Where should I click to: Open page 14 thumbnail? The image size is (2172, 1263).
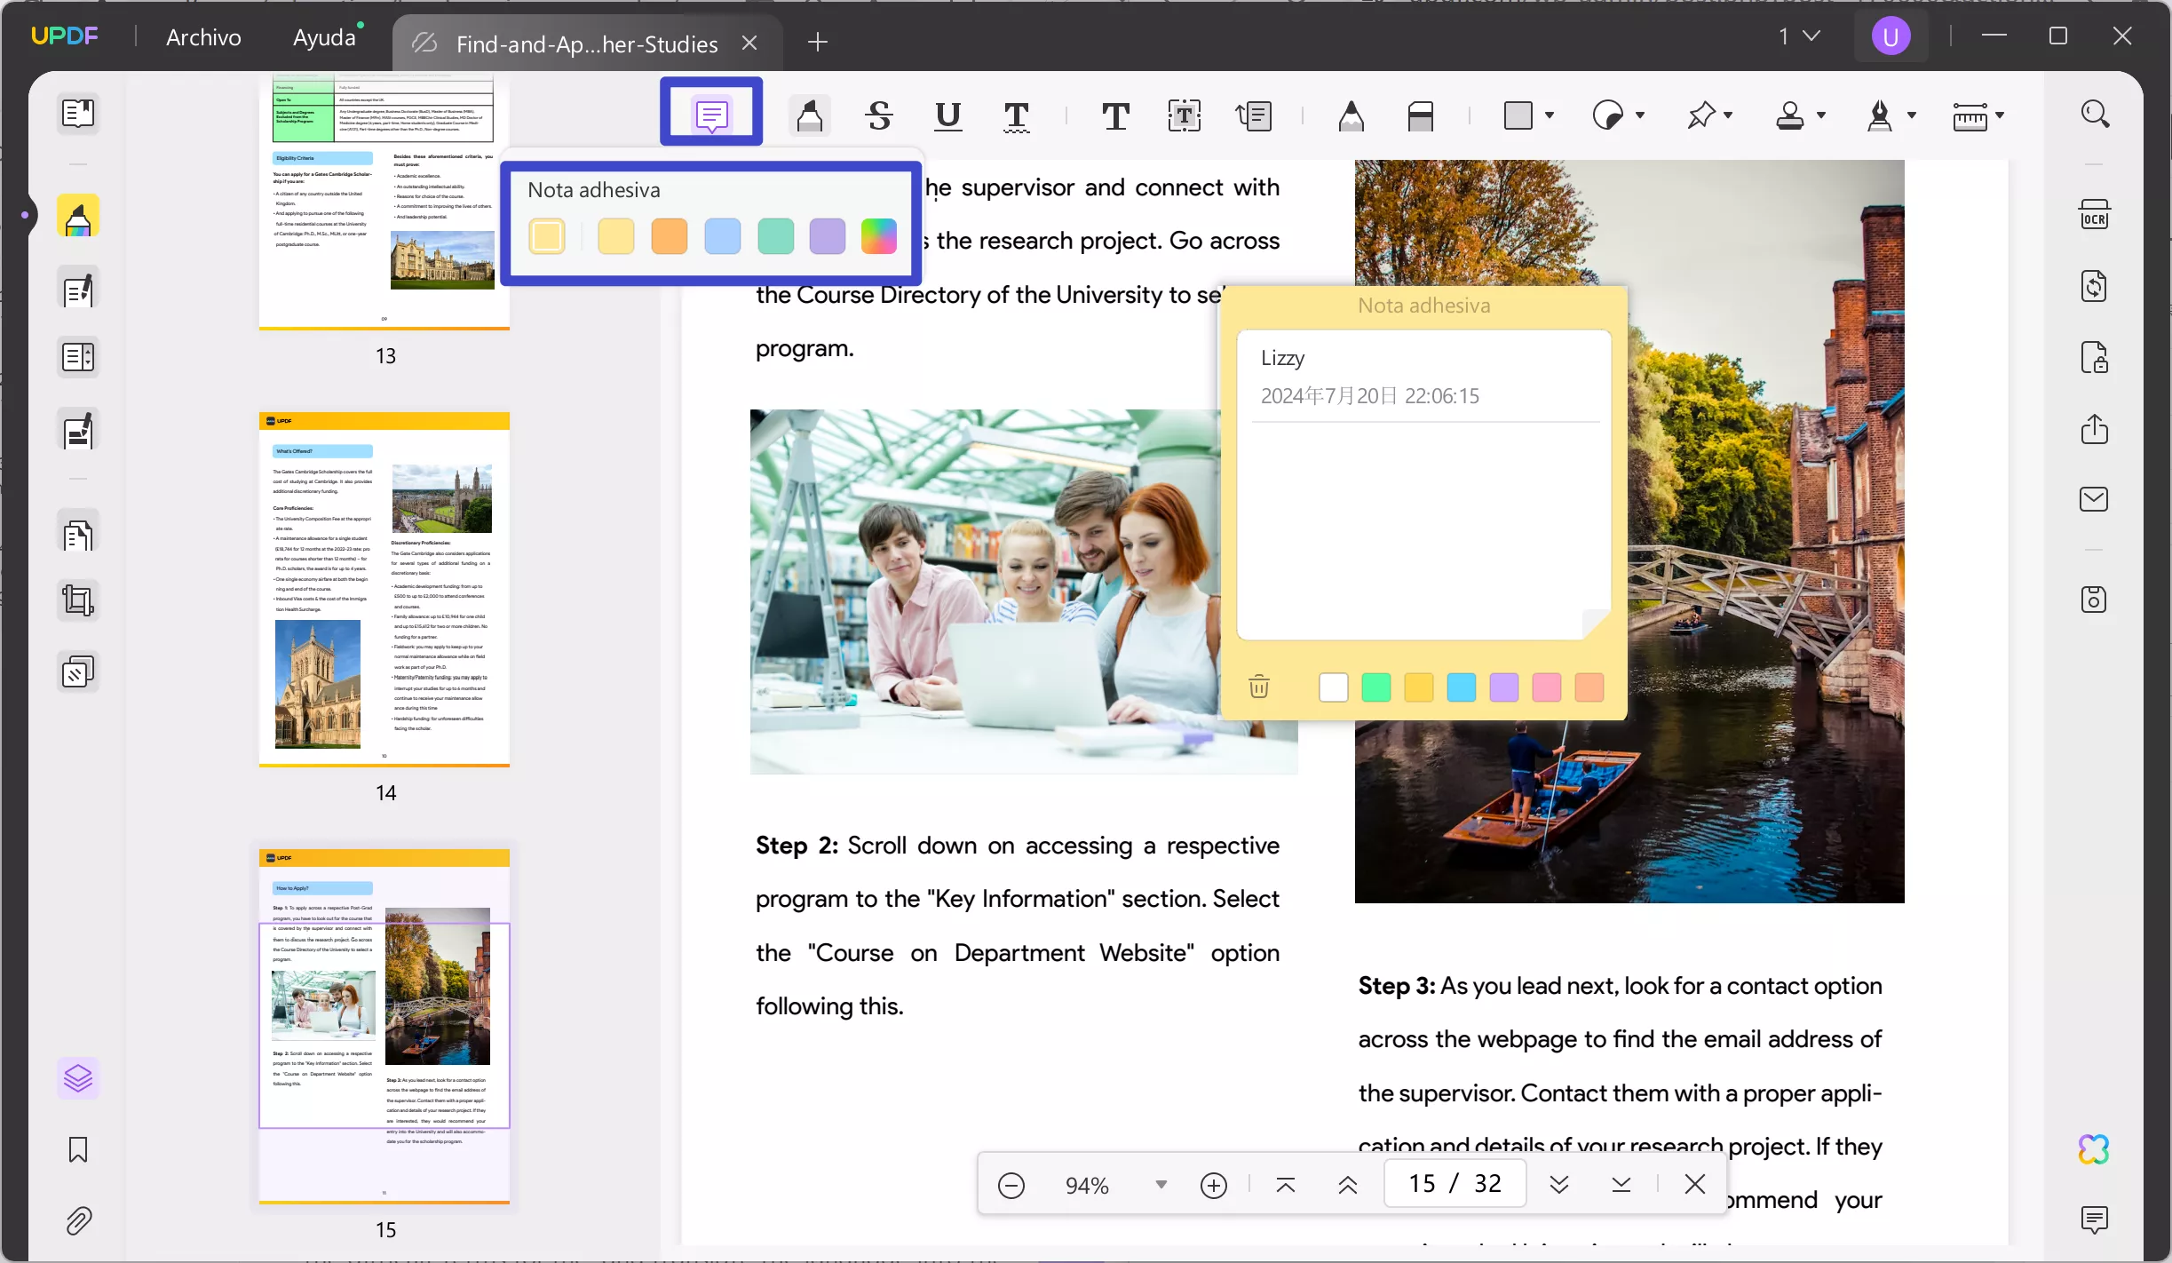pos(384,590)
